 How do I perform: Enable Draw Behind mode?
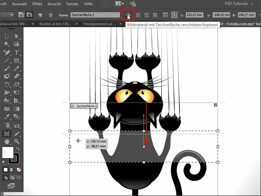click(12, 178)
